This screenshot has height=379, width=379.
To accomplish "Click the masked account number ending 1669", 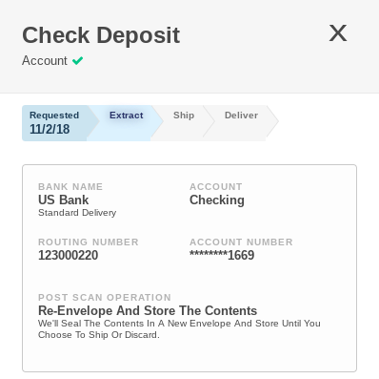I will [x=222, y=255].
